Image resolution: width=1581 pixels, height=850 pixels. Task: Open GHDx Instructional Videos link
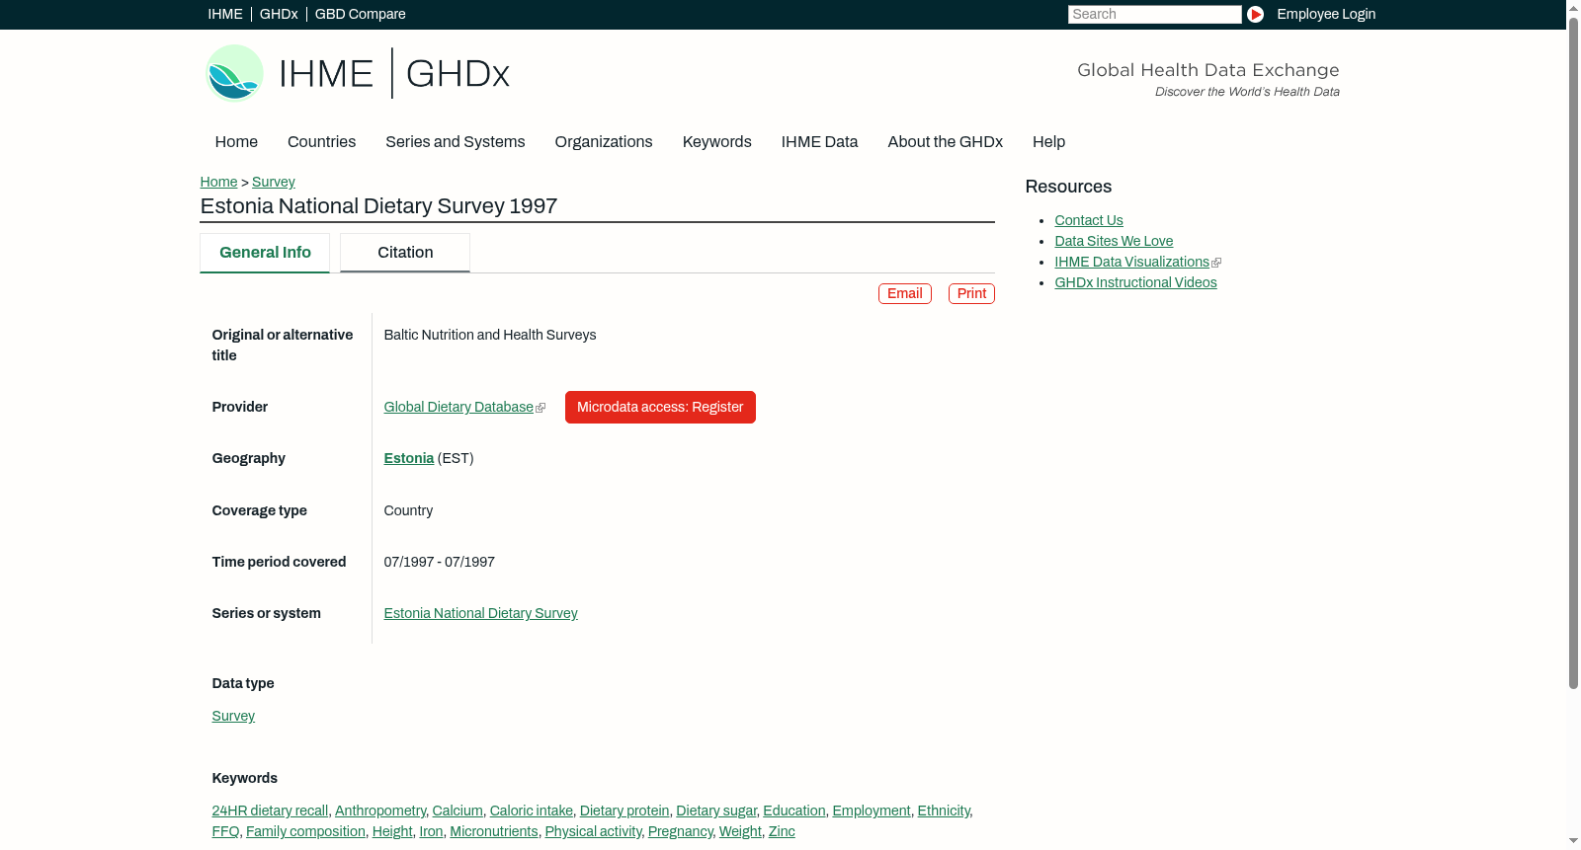pos(1135,283)
